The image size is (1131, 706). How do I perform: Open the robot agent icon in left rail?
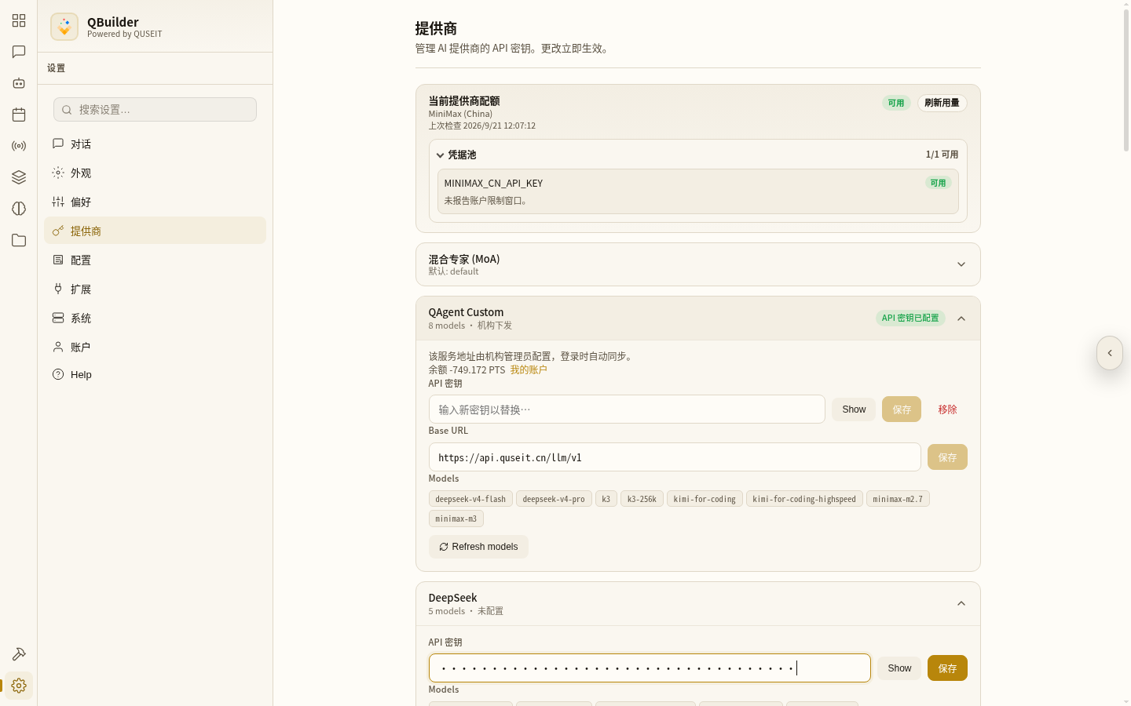click(x=19, y=83)
